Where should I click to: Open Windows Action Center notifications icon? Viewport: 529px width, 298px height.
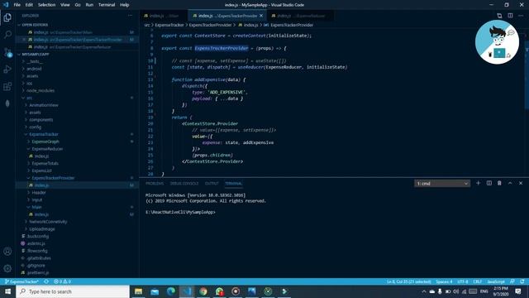(x=518, y=291)
